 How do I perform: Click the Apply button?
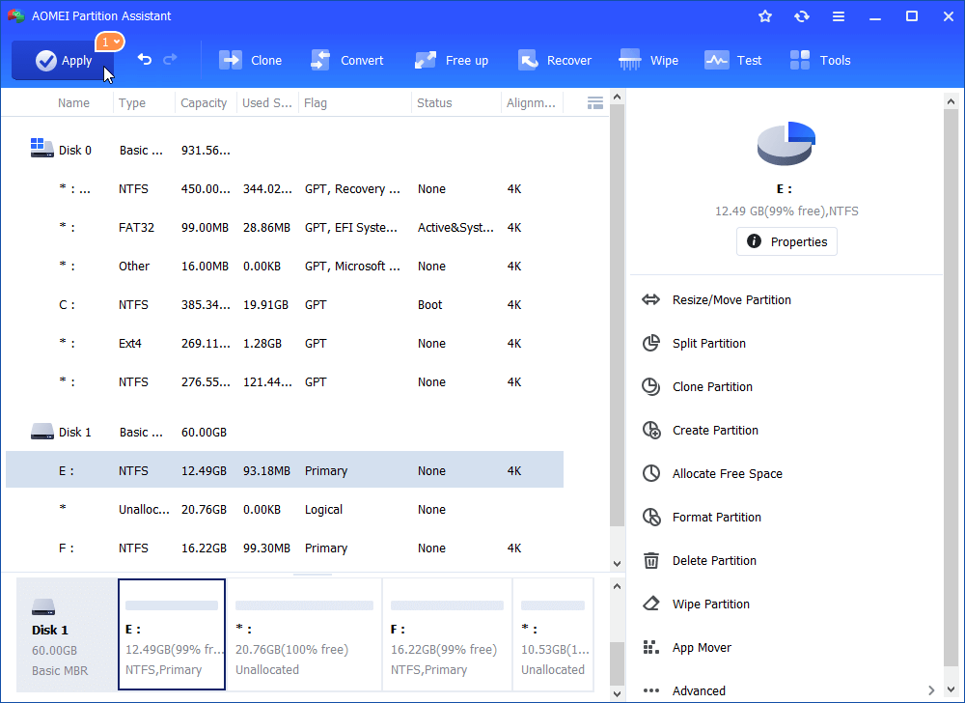pyautogui.click(x=63, y=60)
